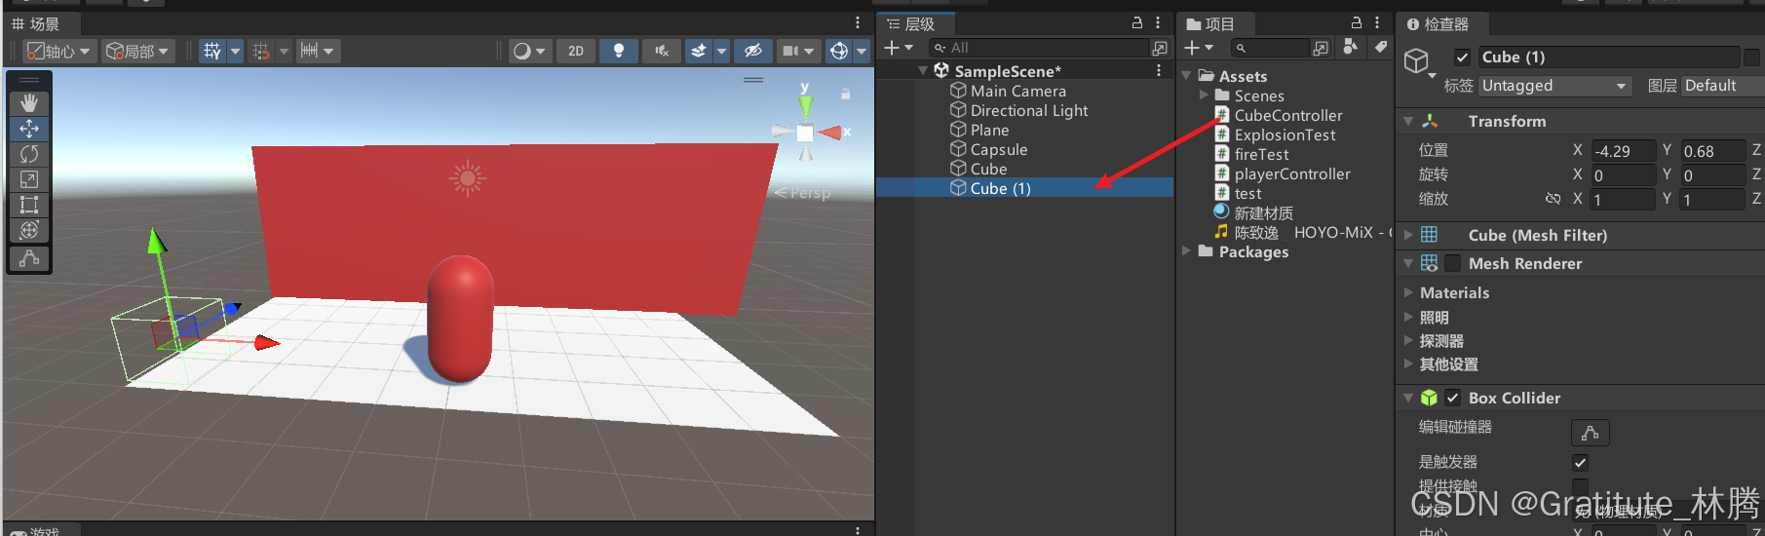Collapse the Transform component

point(1408,122)
